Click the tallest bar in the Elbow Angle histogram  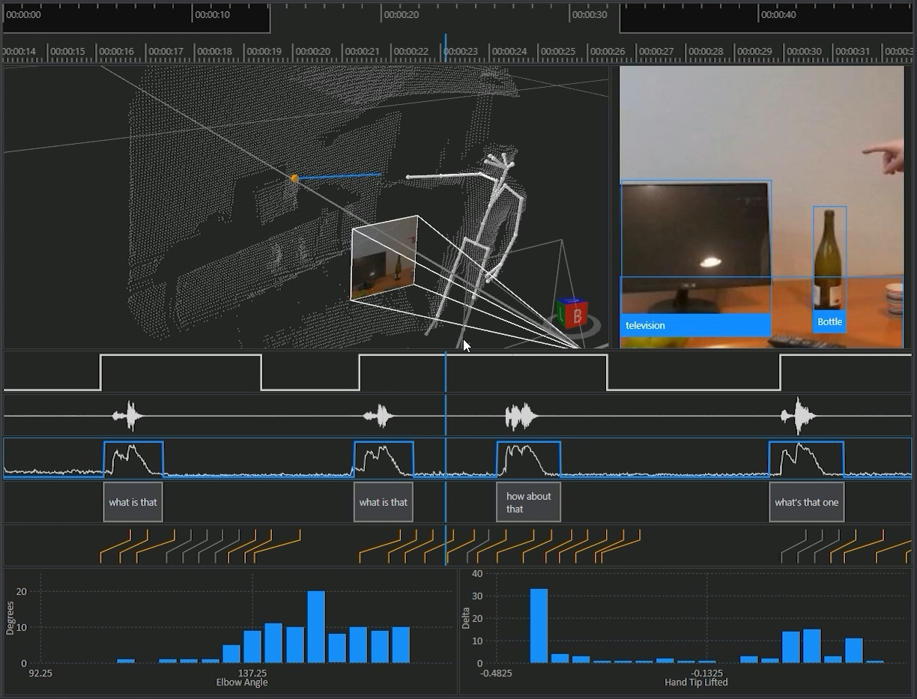pyautogui.click(x=317, y=626)
